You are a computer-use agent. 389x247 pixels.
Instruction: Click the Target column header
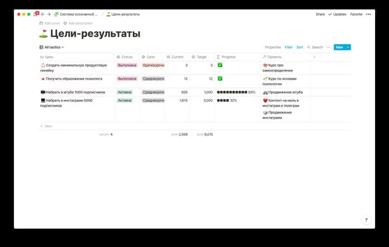click(x=202, y=57)
